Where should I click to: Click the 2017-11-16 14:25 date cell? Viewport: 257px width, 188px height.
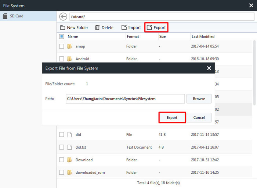pos(205,173)
